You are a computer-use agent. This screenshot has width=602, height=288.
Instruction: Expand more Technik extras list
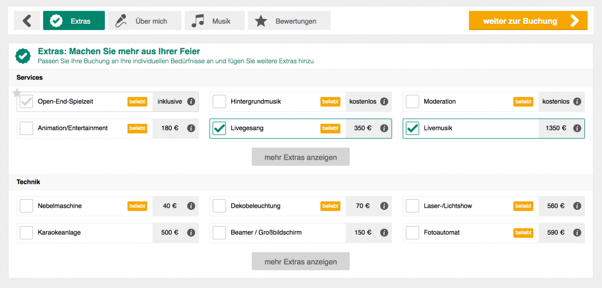point(300,261)
